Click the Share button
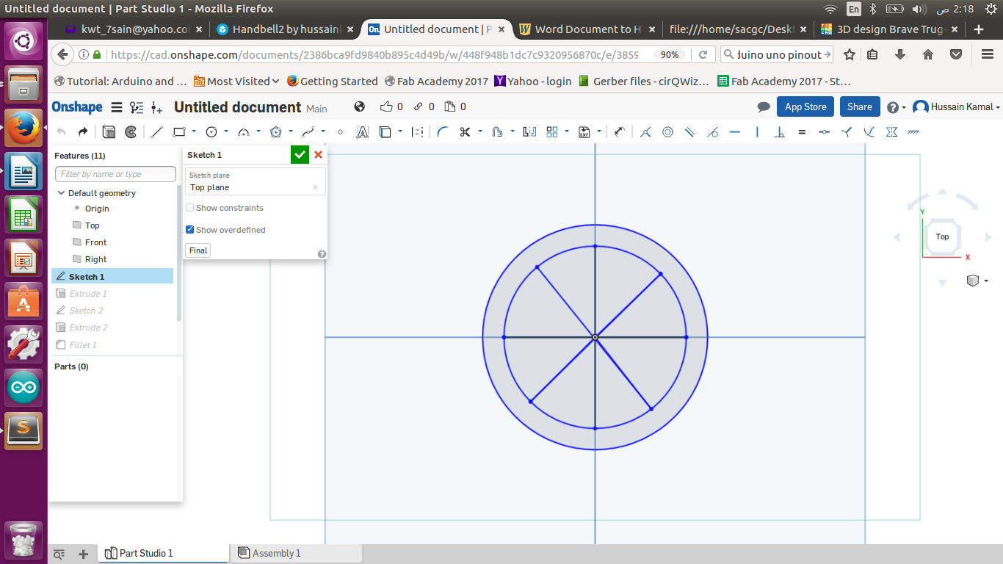This screenshot has height=564, width=1003. pyautogui.click(x=860, y=107)
